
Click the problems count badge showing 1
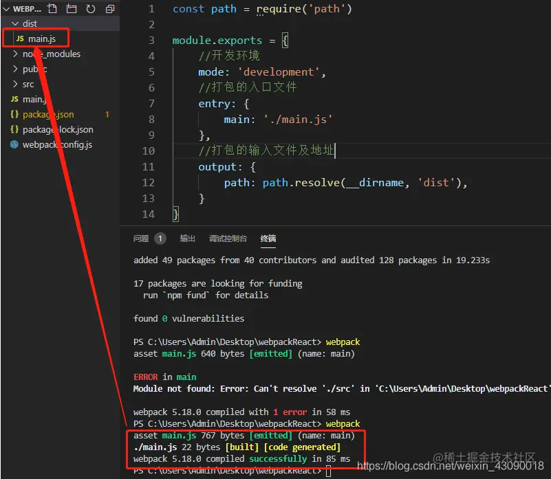click(160, 238)
